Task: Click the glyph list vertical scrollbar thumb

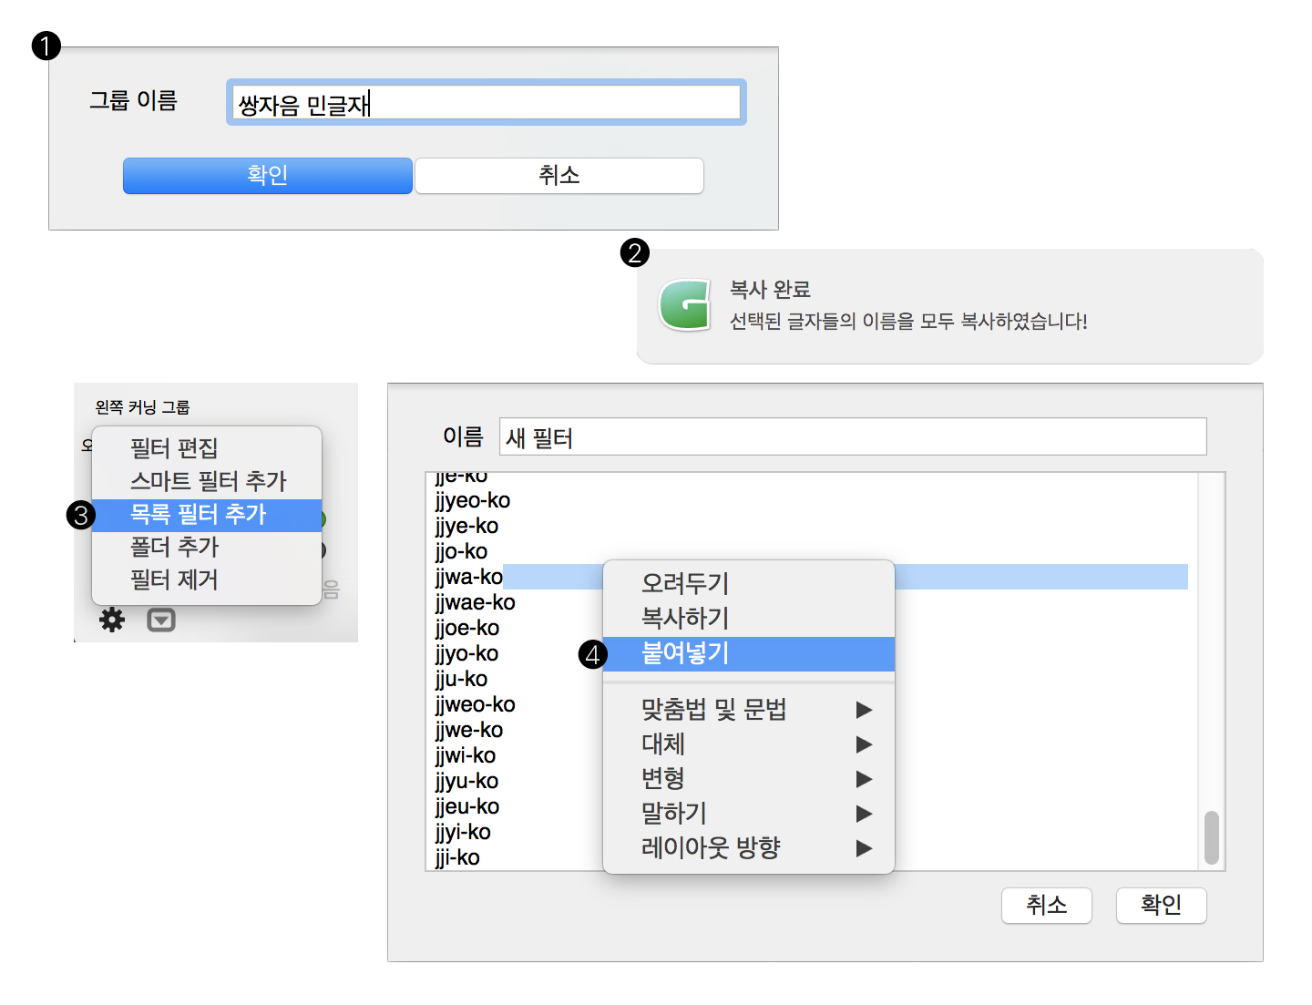Action: pyautogui.click(x=1212, y=837)
